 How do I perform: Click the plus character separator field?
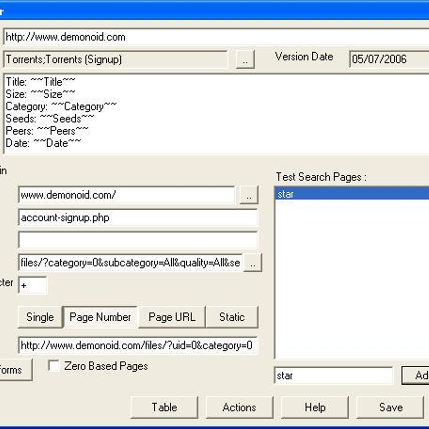[32, 285]
